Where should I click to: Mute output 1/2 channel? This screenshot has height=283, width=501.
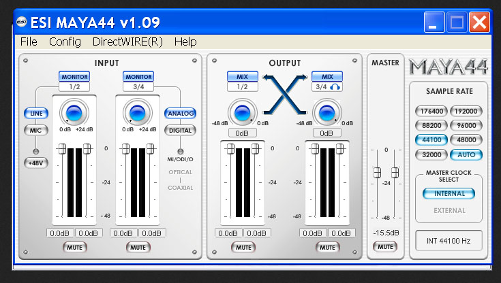[243, 247]
